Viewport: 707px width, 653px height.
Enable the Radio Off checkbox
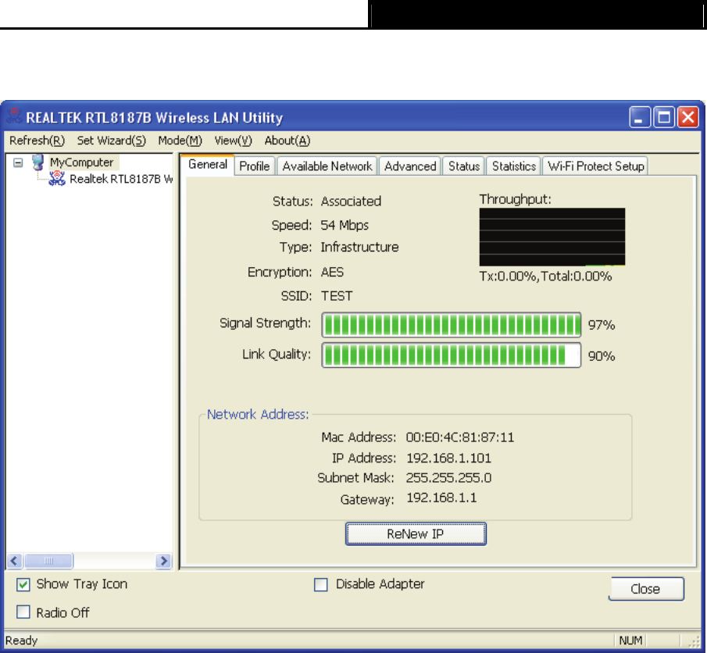point(23,612)
